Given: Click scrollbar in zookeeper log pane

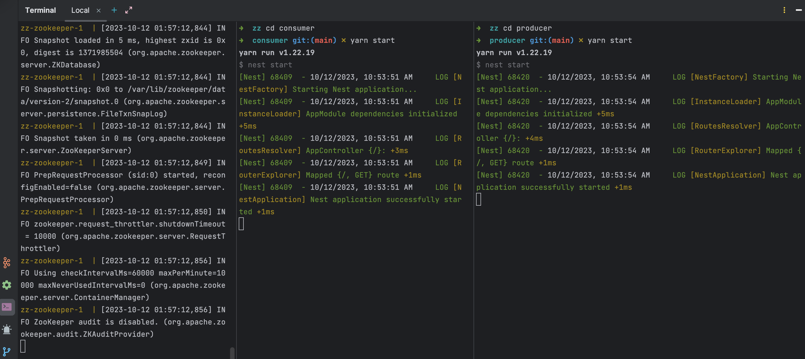Looking at the screenshot, I should click(x=232, y=353).
